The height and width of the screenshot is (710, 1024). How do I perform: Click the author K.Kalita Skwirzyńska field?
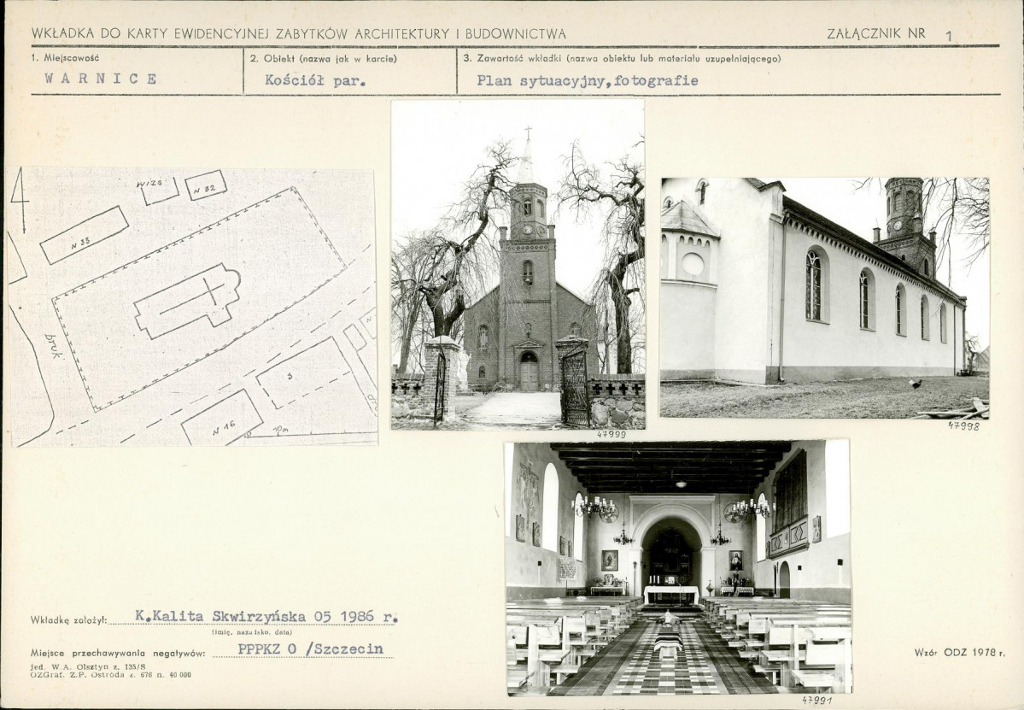pos(266,616)
